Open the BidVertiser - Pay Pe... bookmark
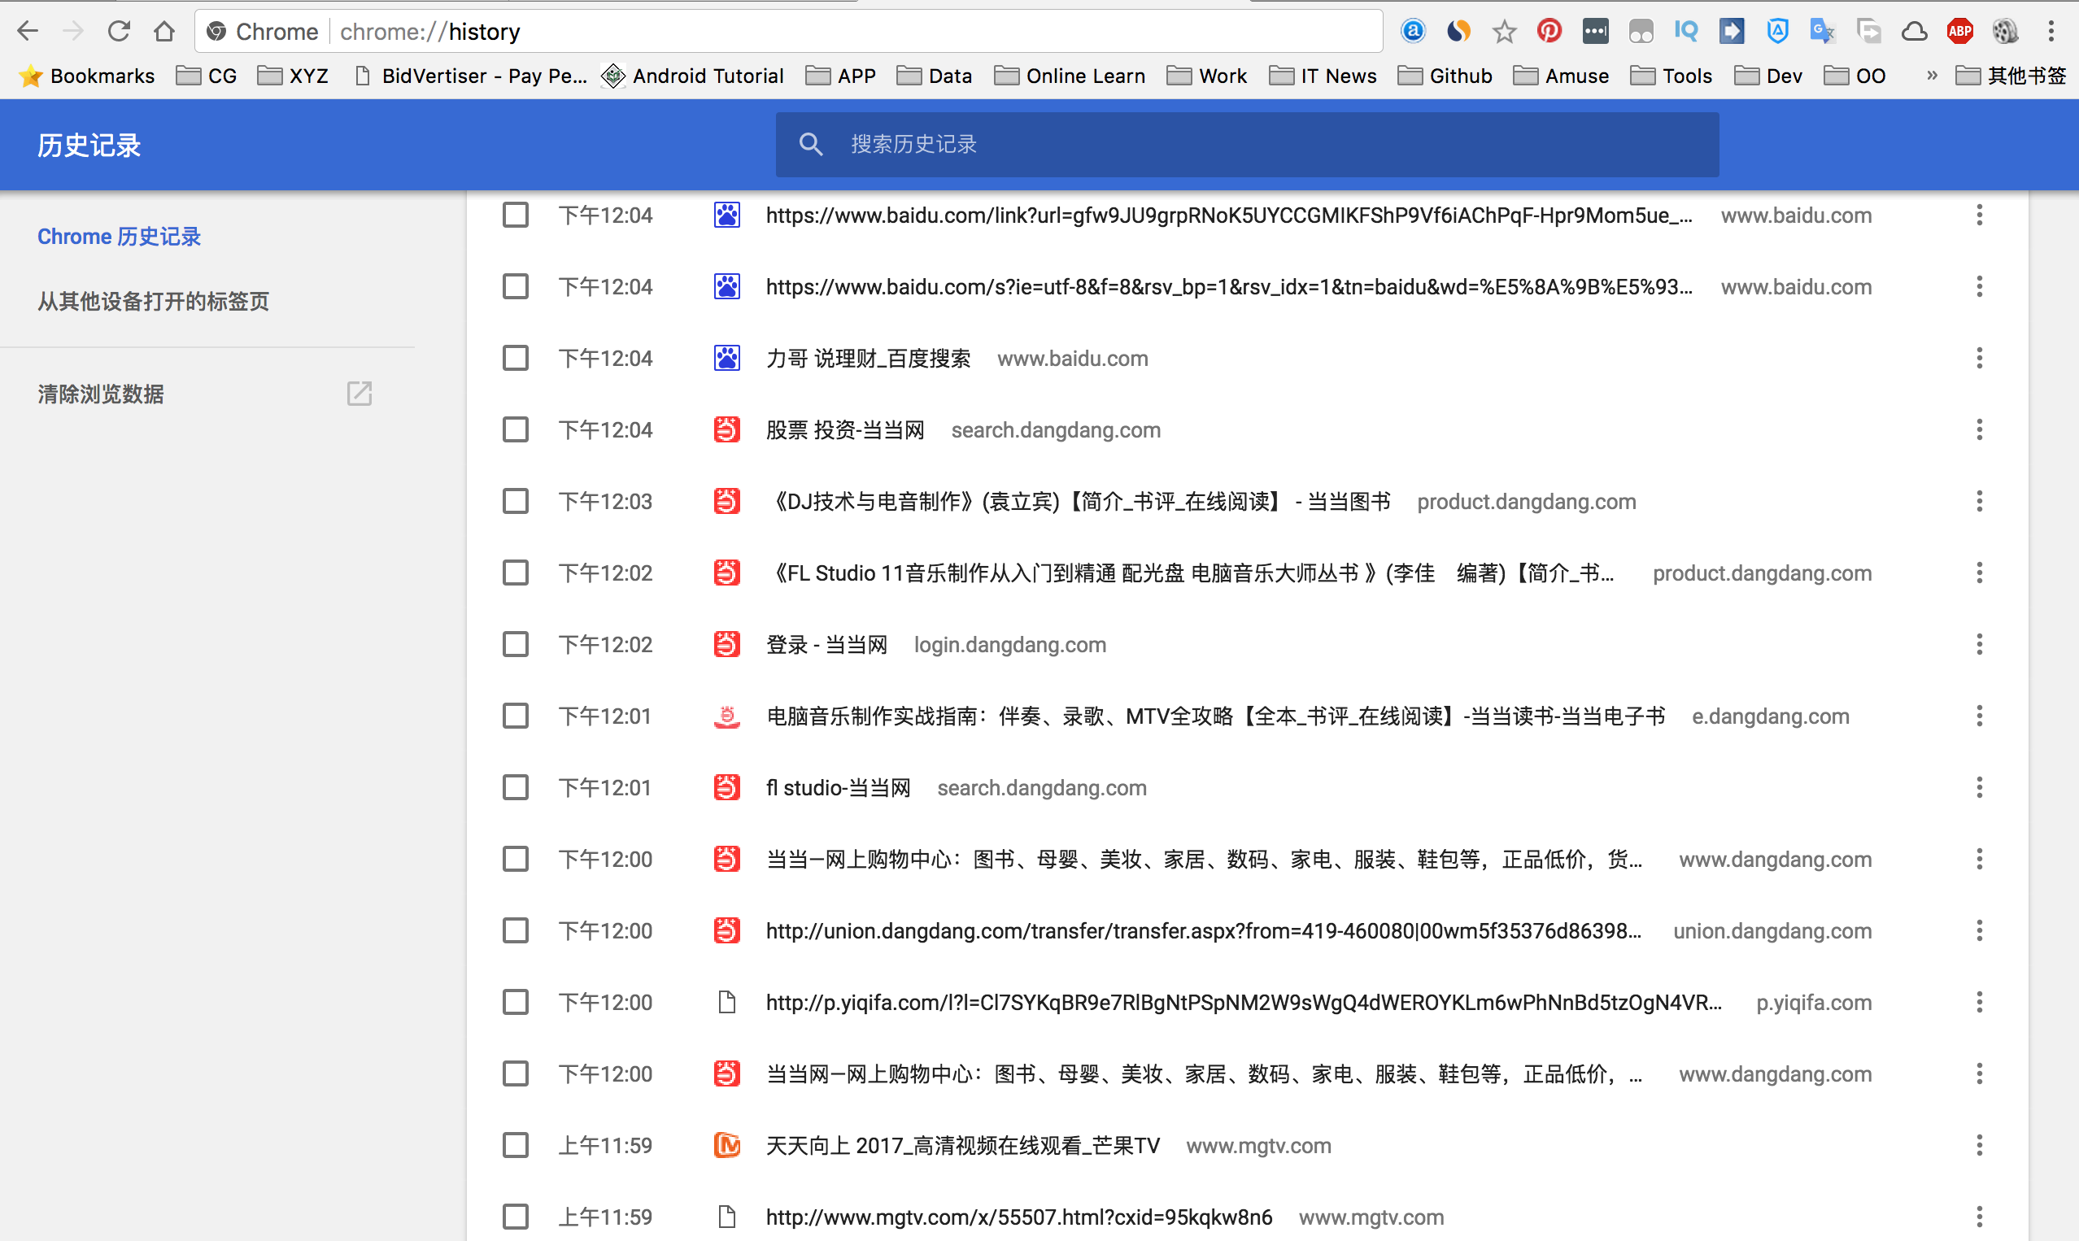2079x1241 pixels. click(470, 76)
